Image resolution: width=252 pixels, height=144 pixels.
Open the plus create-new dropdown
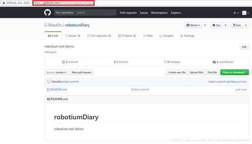tap(236, 13)
